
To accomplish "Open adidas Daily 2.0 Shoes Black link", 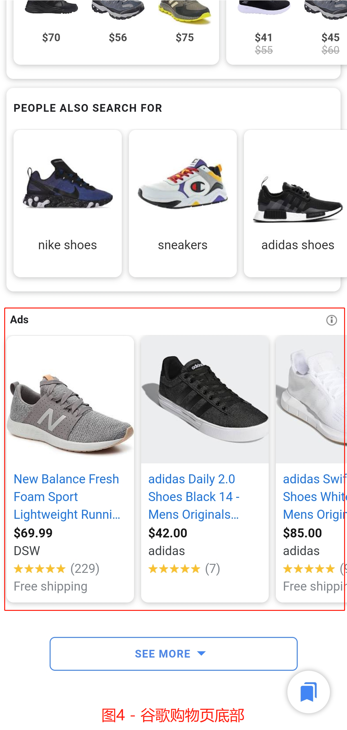I will (193, 497).
